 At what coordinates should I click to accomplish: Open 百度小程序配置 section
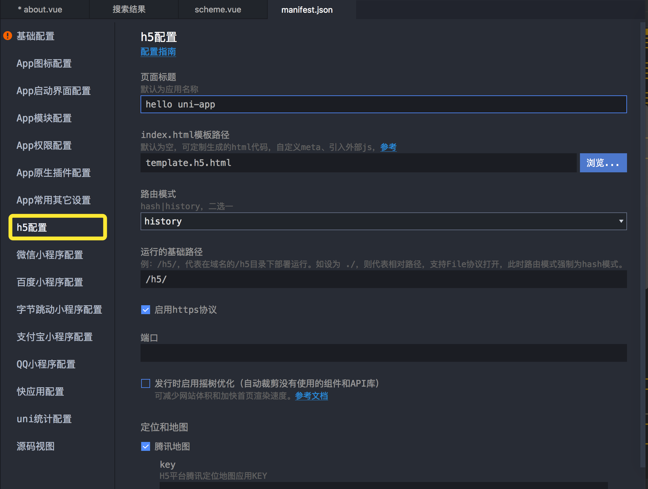pos(50,282)
